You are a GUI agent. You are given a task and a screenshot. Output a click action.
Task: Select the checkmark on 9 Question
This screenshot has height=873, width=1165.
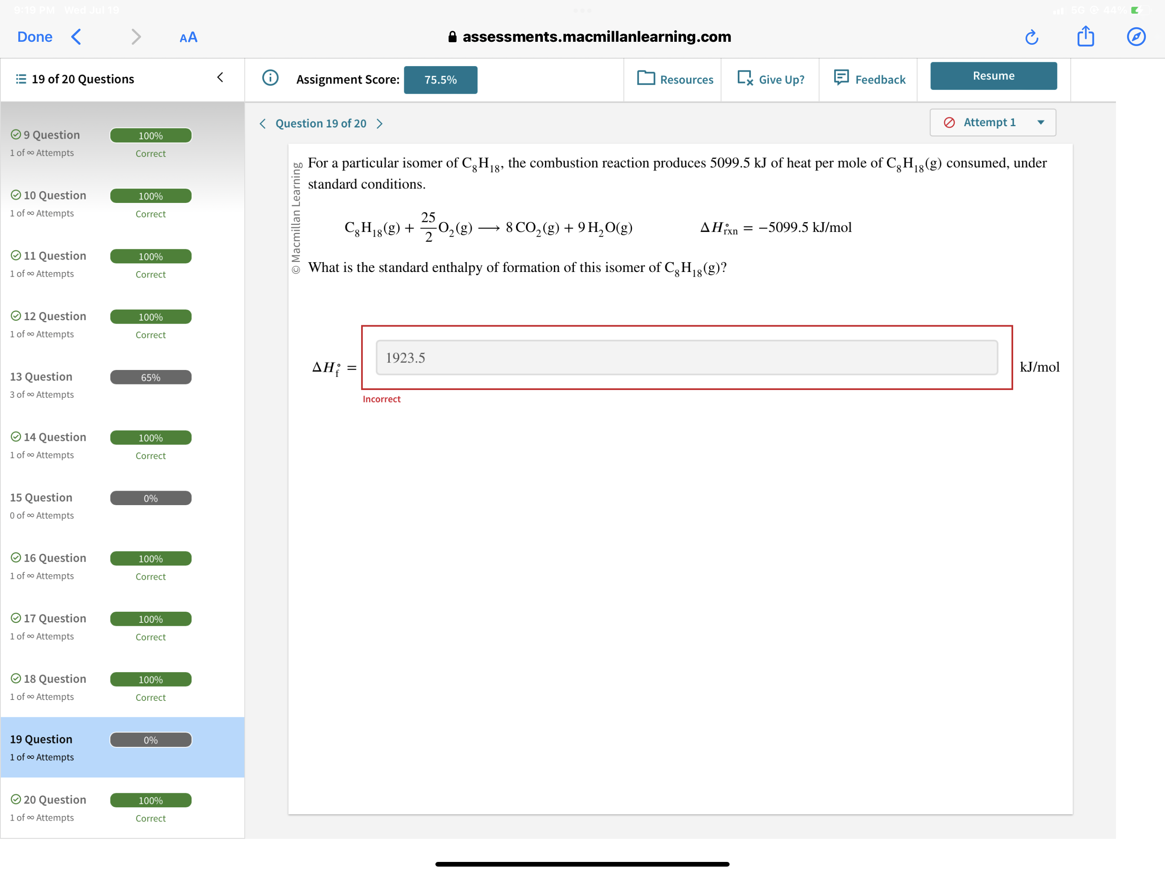pos(16,134)
